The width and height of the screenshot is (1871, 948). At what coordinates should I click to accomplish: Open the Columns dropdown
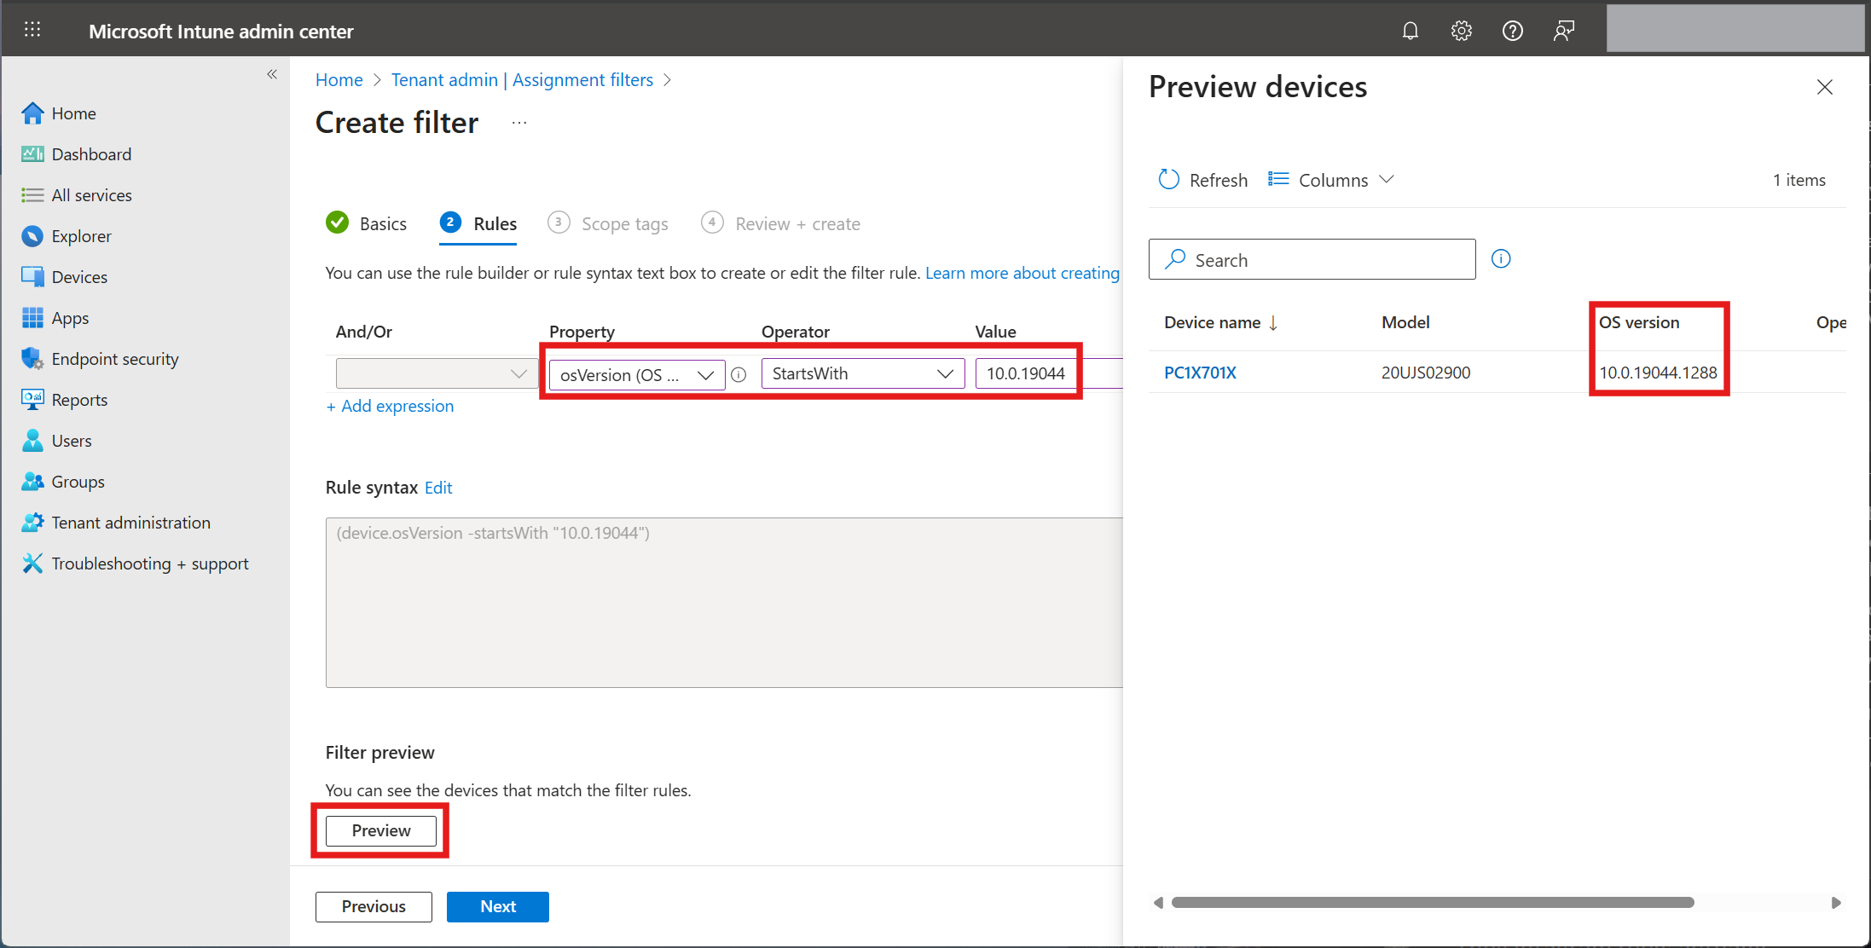(x=1331, y=180)
